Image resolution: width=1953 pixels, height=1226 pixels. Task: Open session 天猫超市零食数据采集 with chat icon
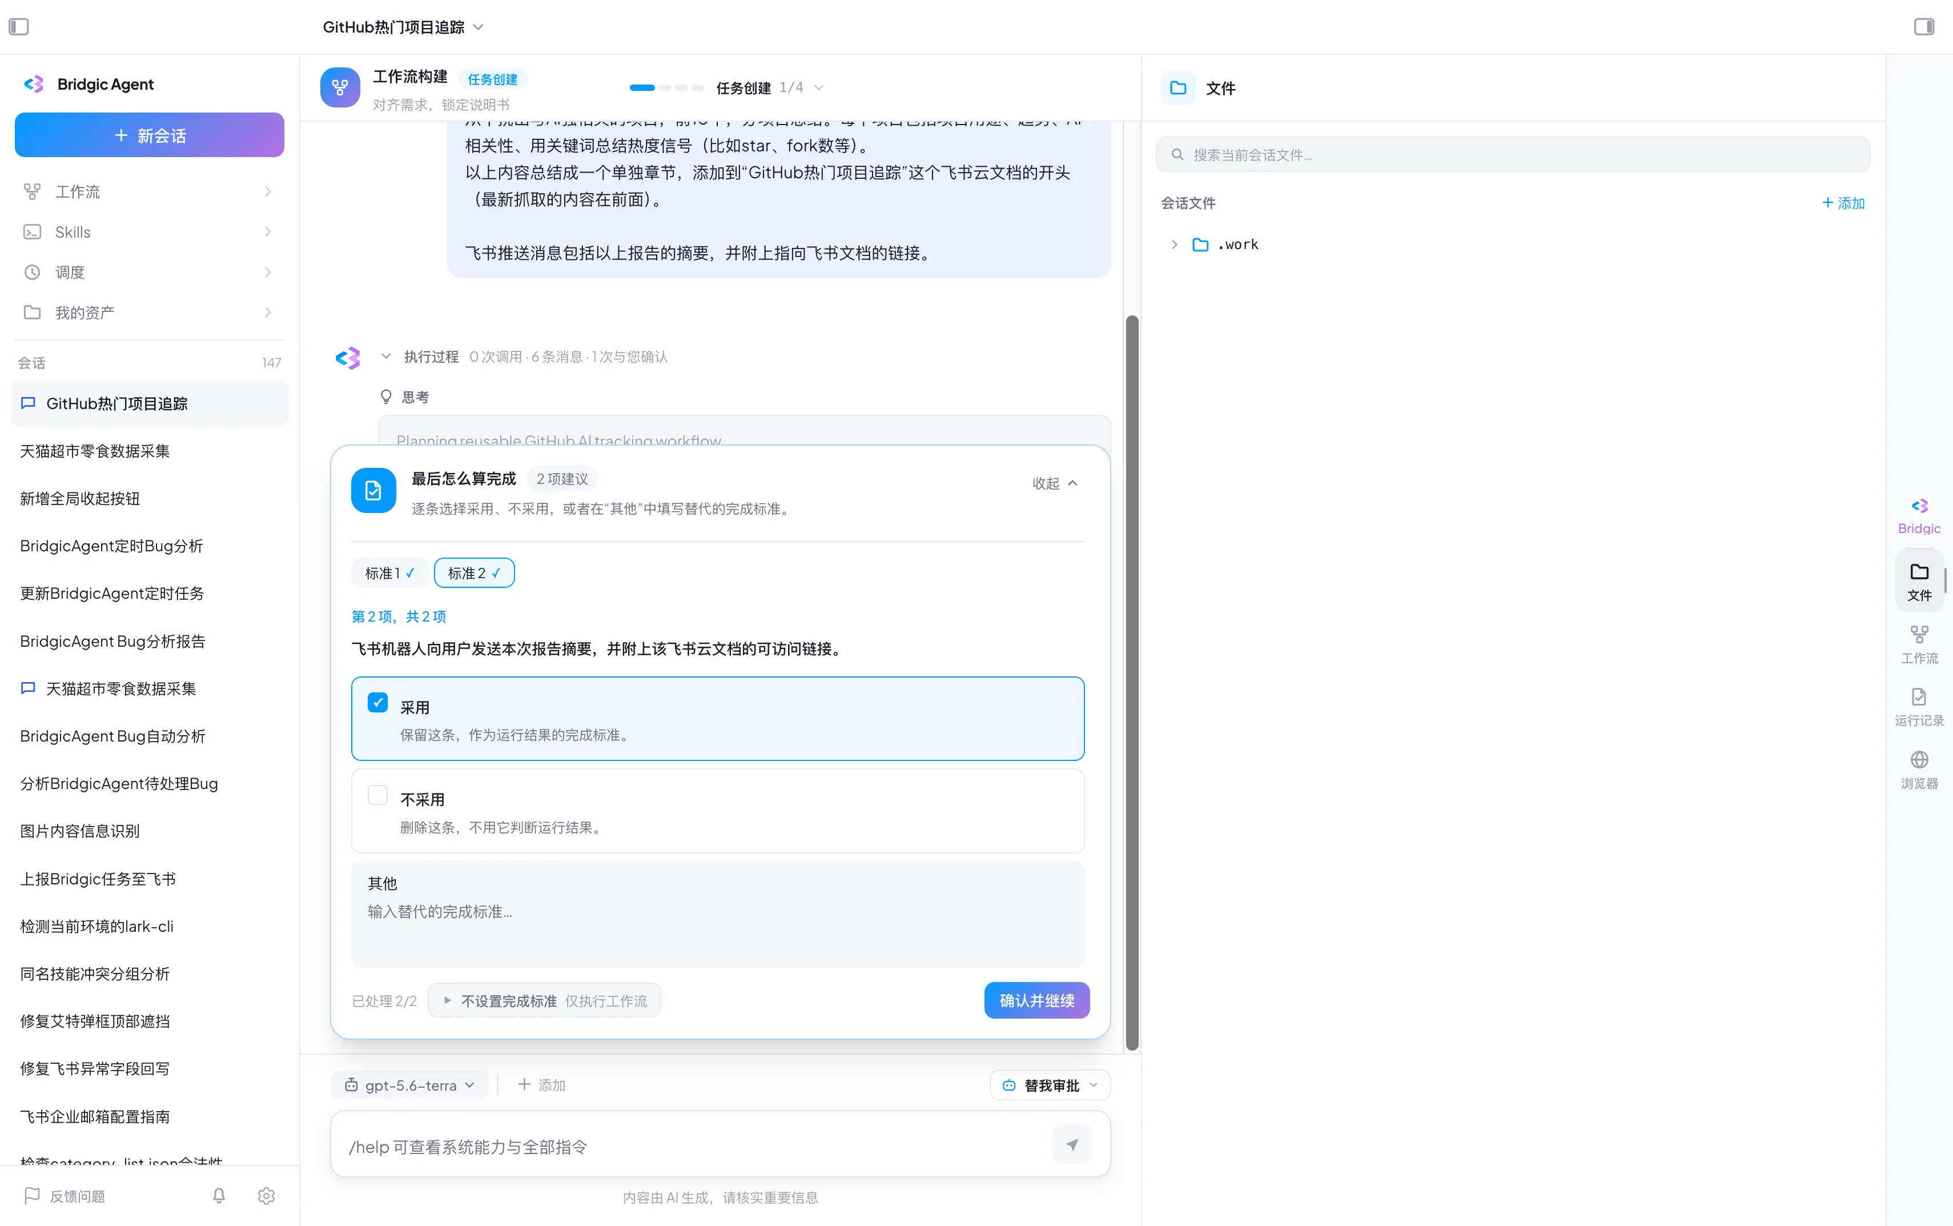(149, 688)
